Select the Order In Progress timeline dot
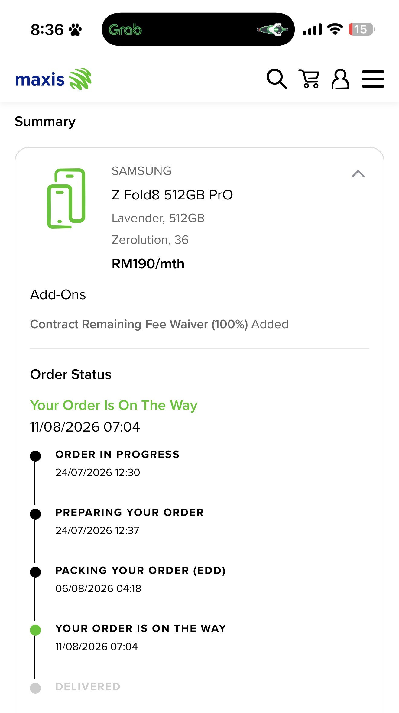This screenshot has width=399, height=713. pyautogui.click(x=35, y=456)
